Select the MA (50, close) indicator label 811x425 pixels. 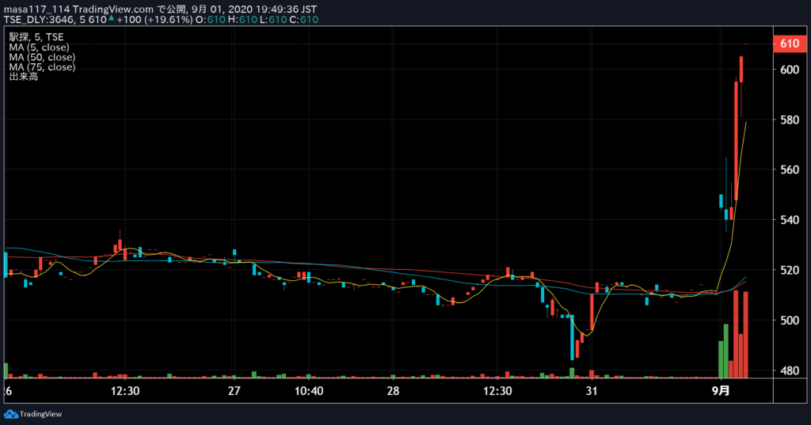pyautogui.click(x=42, y=58)
